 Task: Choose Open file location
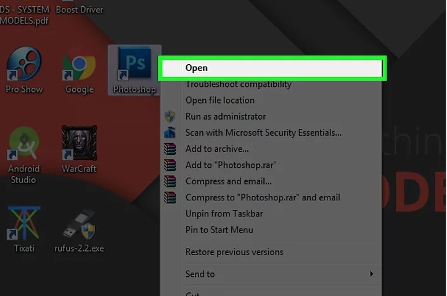(x=271, y=101)
